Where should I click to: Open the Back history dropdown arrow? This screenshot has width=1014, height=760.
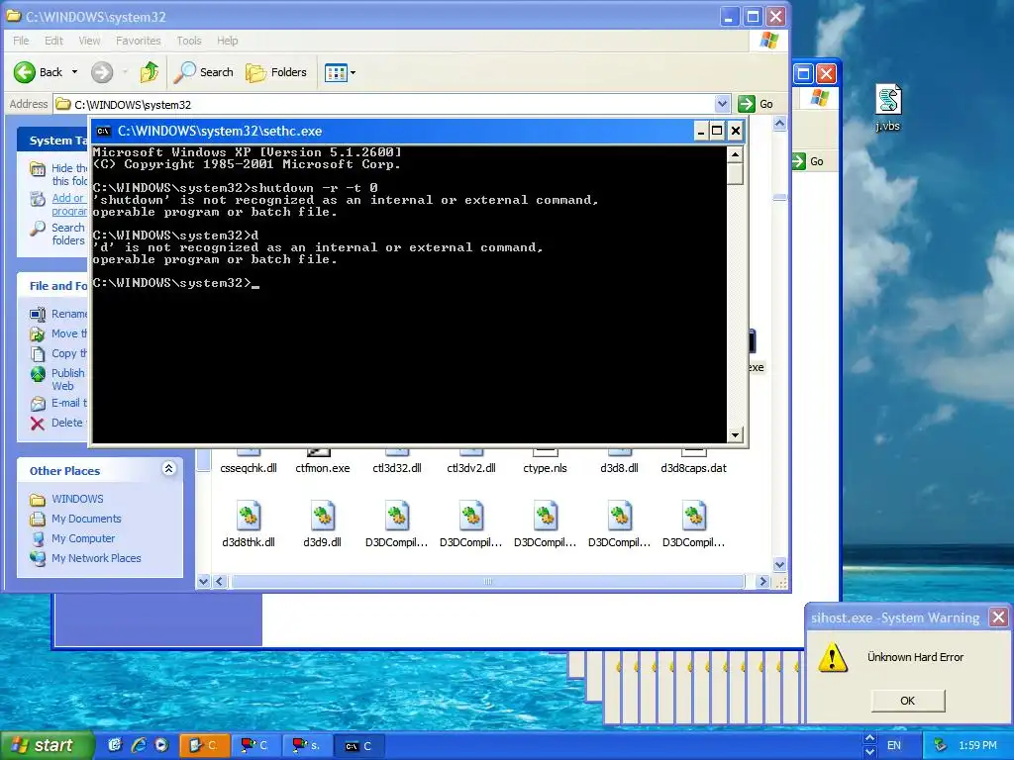74,72
